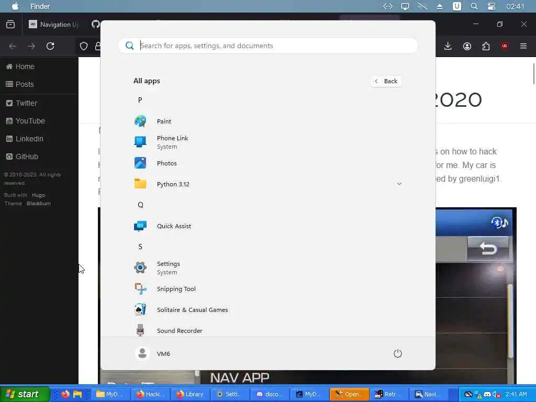
Task: Switch to the GitHub browser tab
Action: coord(95,24)
